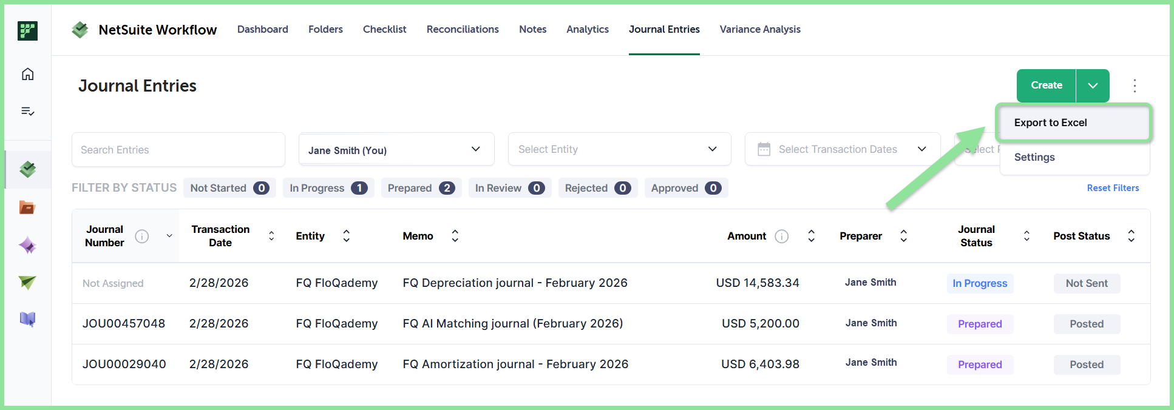Sort table by Amount arrows
The height and width of the screenshot is (410, 1174).
click(x=811, y=236)
